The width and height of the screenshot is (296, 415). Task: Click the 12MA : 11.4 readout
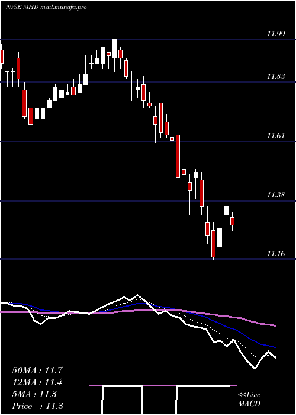pos(37,382)
